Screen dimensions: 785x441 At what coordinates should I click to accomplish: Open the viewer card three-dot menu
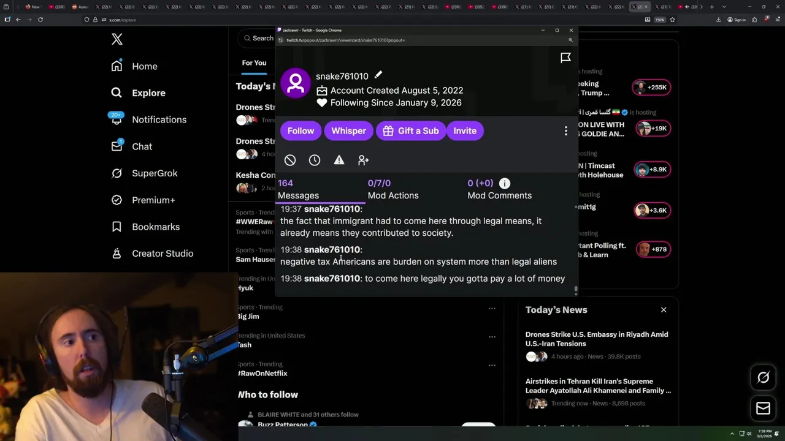pos(565,130)
